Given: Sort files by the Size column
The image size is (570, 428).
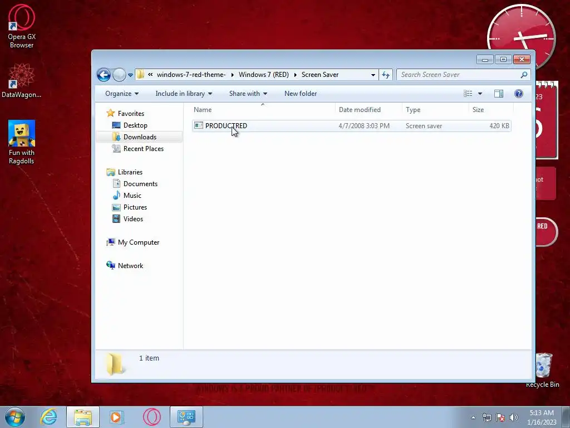Looking at the screenshot, I should (x=491, y=110).
